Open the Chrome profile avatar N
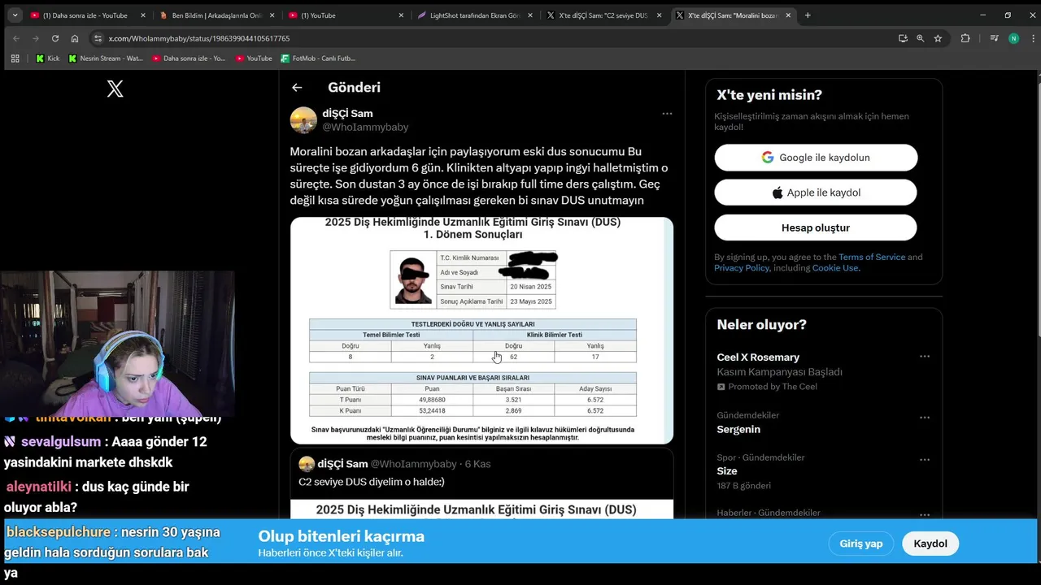The height and width of the screenshot is (585, 1041). (1013, 38)
